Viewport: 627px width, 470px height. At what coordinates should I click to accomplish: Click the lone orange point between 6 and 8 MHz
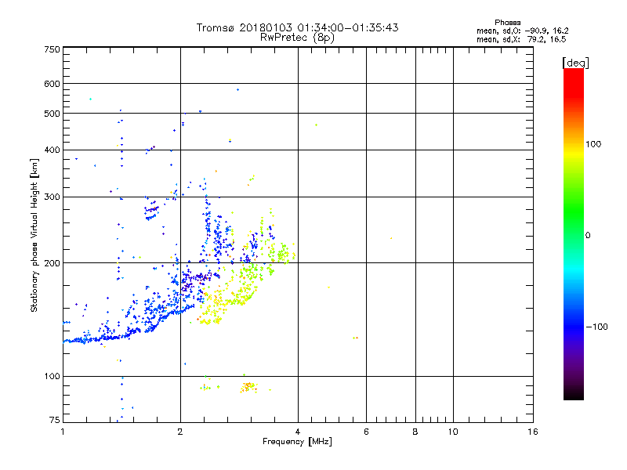[x=391, y=238]
